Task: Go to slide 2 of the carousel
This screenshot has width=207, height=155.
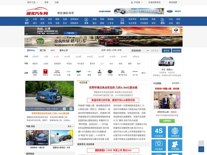Action: 68,109
